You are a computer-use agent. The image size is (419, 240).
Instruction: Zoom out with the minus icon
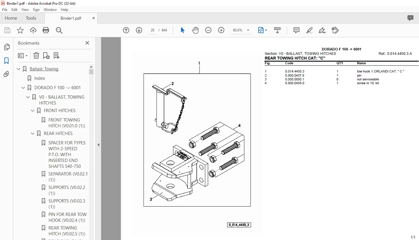pyautogui.click(x=208, y=30)
